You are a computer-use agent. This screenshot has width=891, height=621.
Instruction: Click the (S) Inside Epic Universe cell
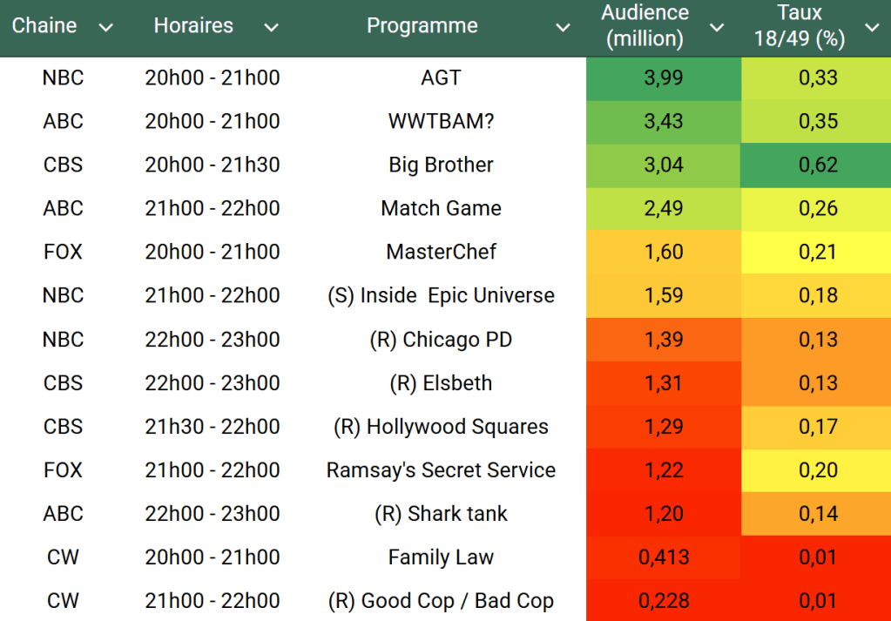[441, 295]
